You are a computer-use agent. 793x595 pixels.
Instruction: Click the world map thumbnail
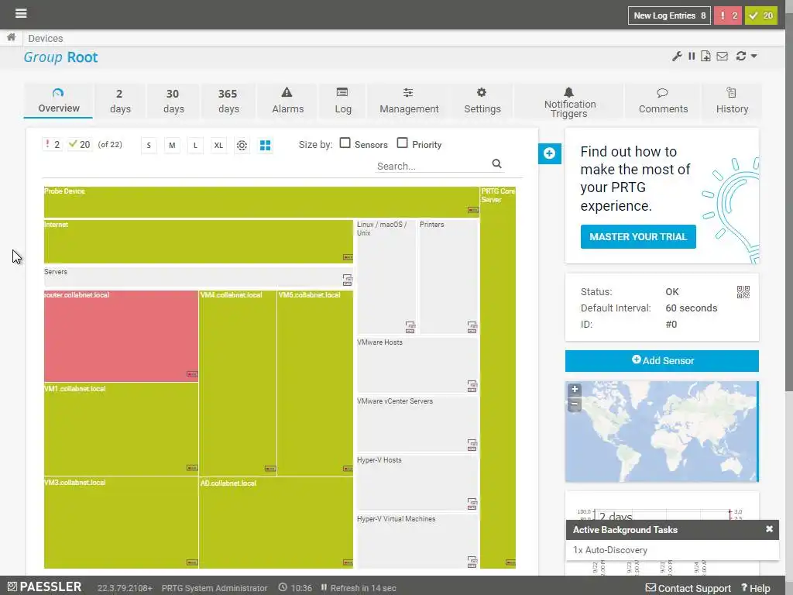click(x=661, y=432)
